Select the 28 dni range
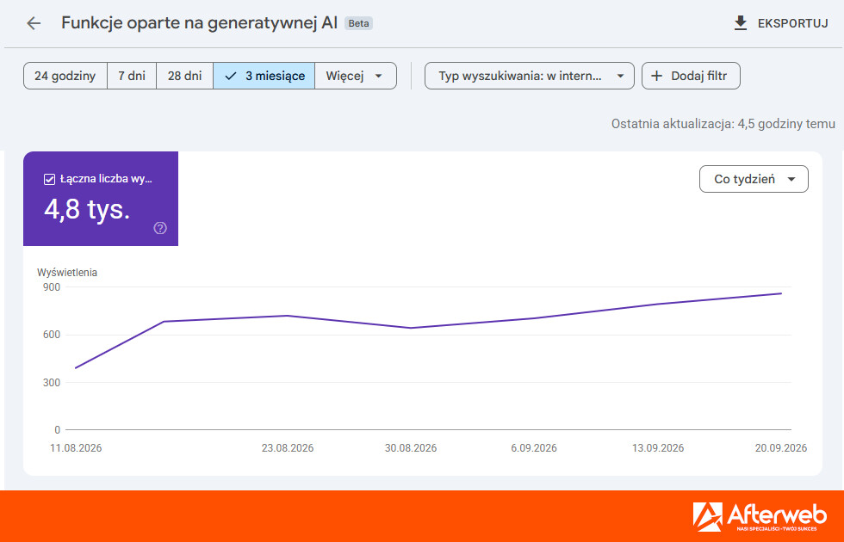Image resolution: width=844 pixels, height=542 pixels. [x=184, y=76]
